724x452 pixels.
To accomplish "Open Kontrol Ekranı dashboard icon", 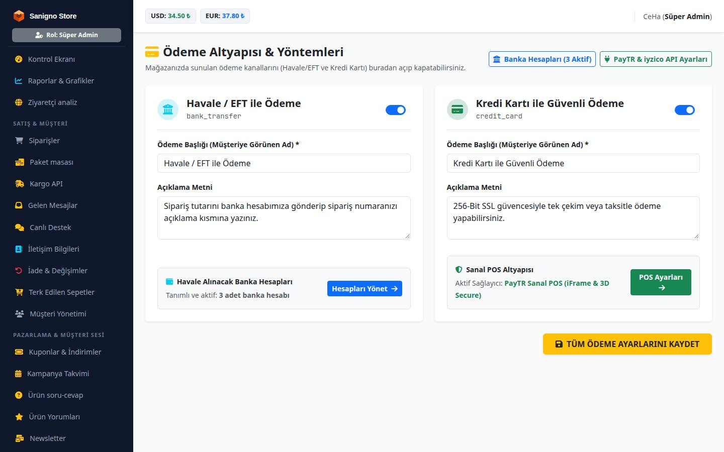I will (19, 59).
